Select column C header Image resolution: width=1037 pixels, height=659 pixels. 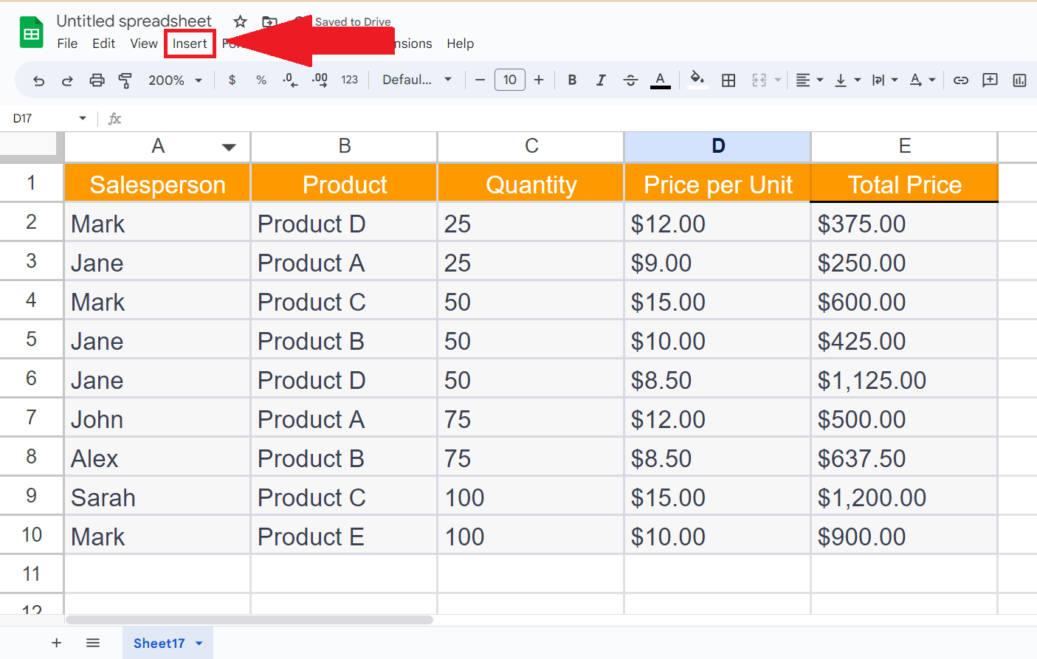[531, 146]
